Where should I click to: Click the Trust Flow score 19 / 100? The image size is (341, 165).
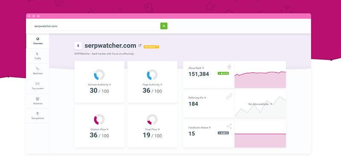coord(152,135)
